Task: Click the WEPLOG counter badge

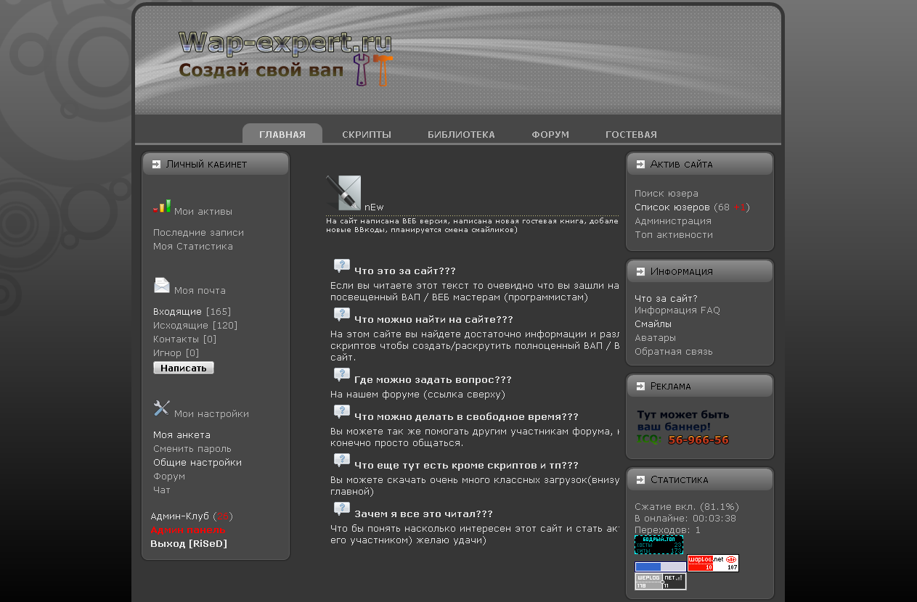Action: point(661,582)
